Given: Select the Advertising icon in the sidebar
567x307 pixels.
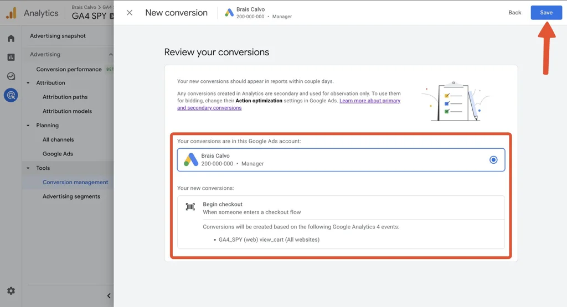Looking at the screenshot, I should [x=11, y=95].
